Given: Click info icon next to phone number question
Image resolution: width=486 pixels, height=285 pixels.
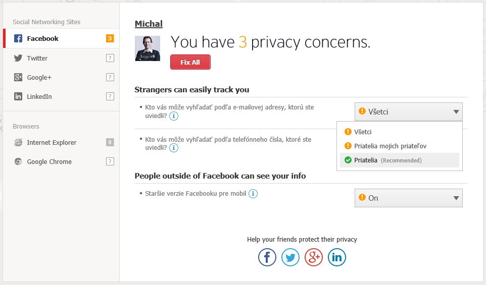Looking at the screenshot, I should [174, 148].
